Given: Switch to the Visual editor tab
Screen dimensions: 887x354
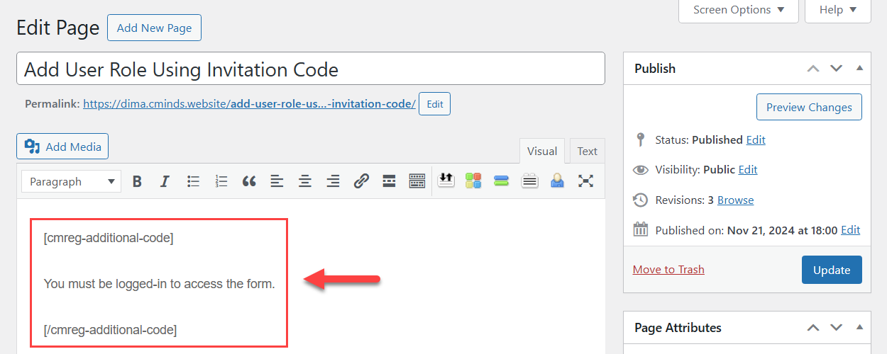Looking at the screenshot, I should coord(542,151).
